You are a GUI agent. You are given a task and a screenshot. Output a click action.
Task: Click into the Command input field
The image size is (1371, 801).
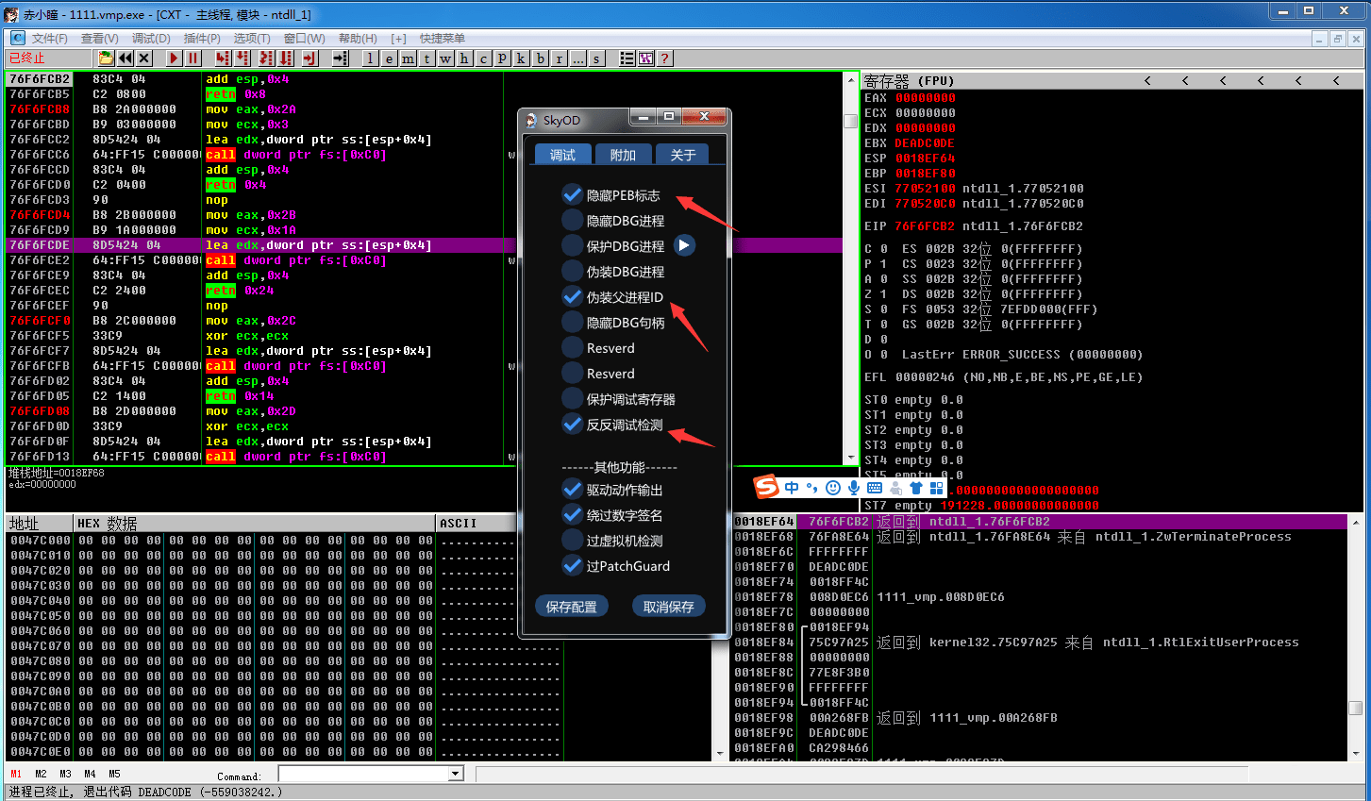tap(363, 774)
